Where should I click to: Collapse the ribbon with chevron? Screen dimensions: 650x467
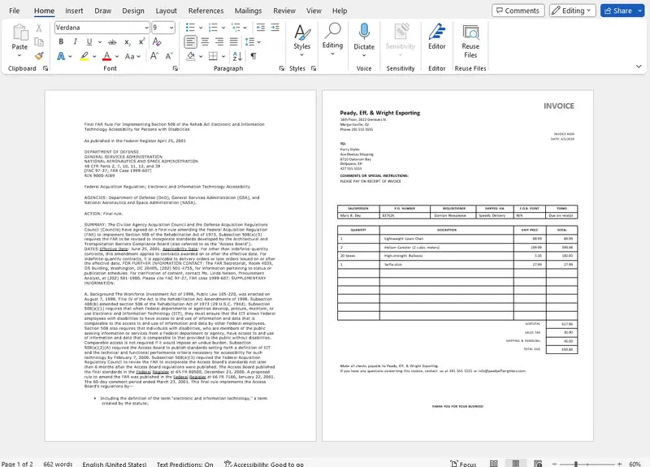(639, 67)
